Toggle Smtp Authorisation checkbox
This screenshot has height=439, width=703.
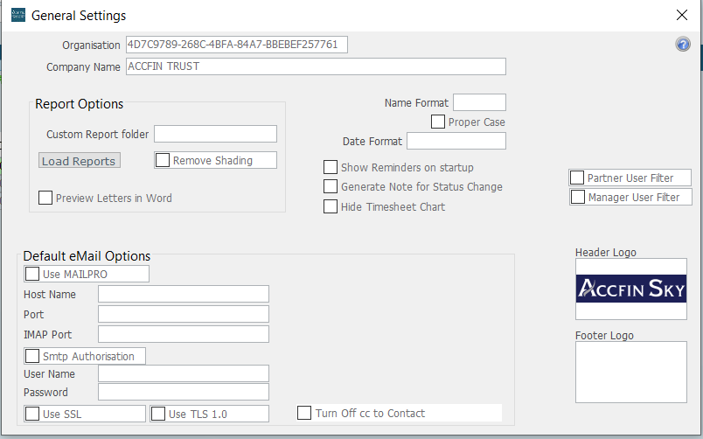click(x=32, y=356)
